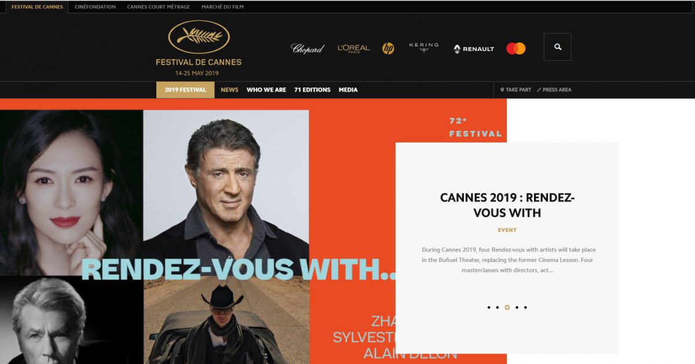Viewport: 695px width, 364px height.
Task: Open the 71 Editions menu
Action: pyautogui.click(x=312, y=90)
